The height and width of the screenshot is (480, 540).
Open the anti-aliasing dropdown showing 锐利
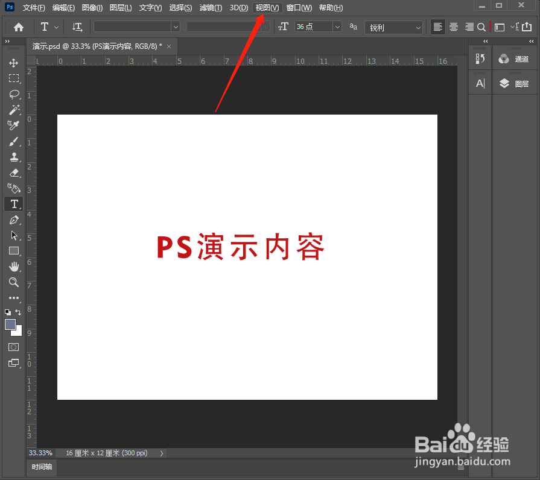point(393,27)
